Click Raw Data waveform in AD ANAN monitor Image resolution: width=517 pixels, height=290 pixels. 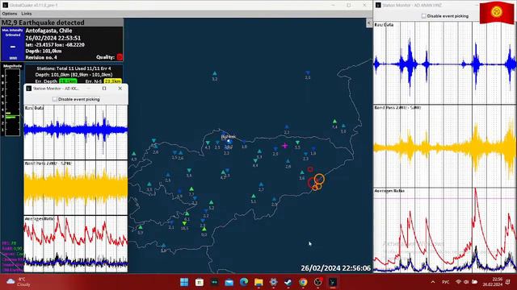445,63
